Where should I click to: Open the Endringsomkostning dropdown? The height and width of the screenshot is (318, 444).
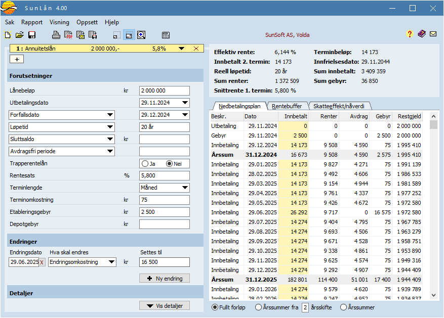[110, 262]
